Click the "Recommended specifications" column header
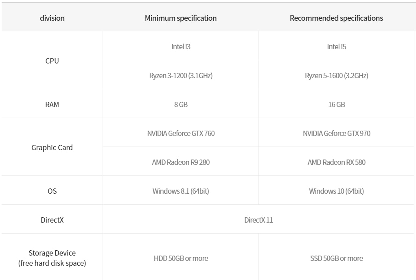This screenshot has height=280, width=416. (336, 18)
